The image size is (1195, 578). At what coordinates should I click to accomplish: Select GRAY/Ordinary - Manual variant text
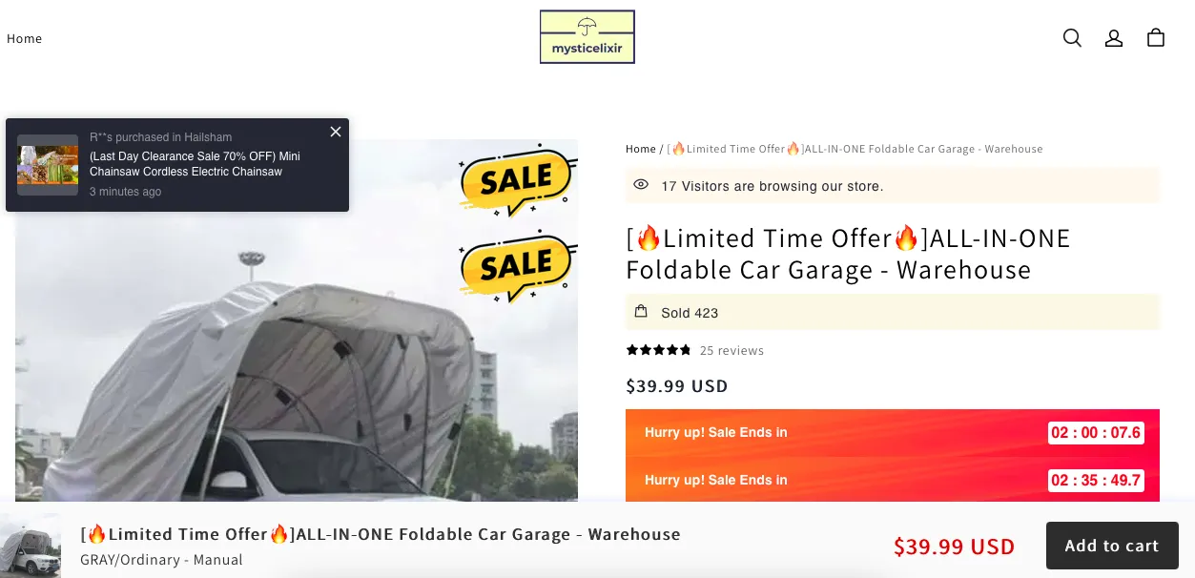click(161, 560)
